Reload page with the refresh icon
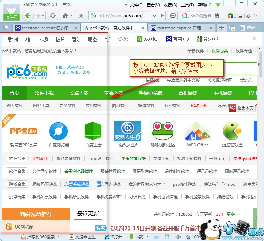Viewport: 264px width, 241px height. point(53,16)
